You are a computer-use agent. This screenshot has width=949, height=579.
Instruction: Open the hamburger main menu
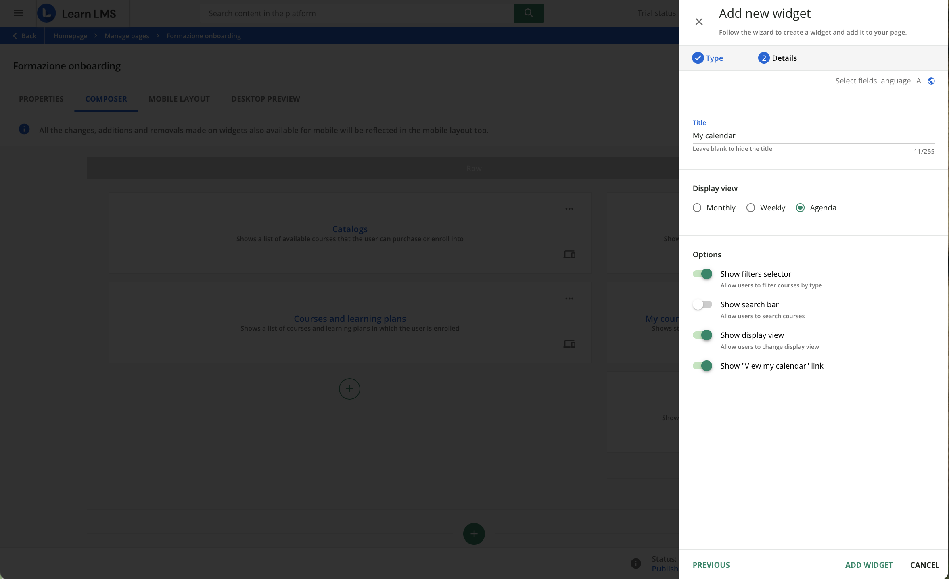pos(18,13)
